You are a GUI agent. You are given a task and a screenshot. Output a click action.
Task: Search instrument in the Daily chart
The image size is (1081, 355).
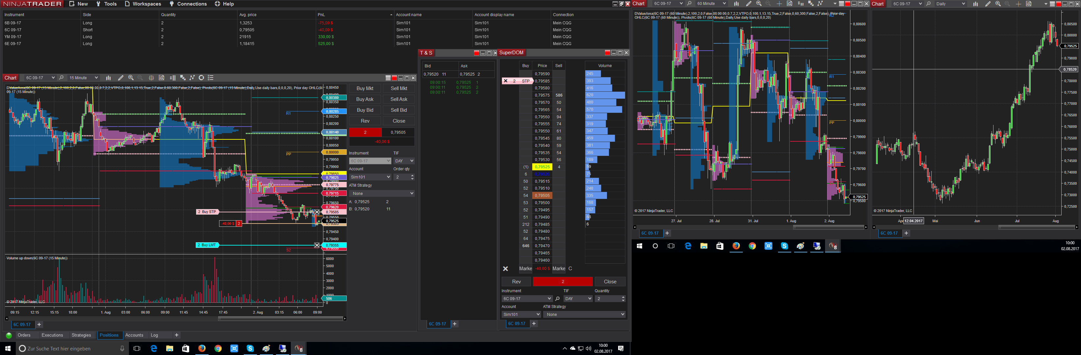click(x=928, y=3)
